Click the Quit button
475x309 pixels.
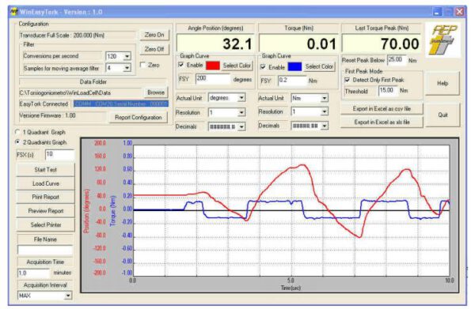click(x=443, y=115)
